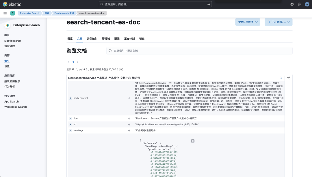
Task: Select the 文档 tab
Action: [x=80, y=39]
